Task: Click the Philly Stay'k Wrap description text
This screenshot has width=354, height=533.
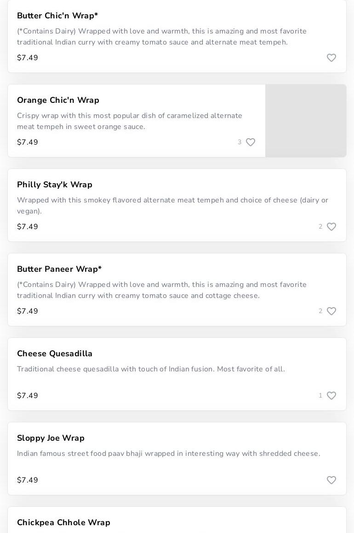Action: point(172,206)
